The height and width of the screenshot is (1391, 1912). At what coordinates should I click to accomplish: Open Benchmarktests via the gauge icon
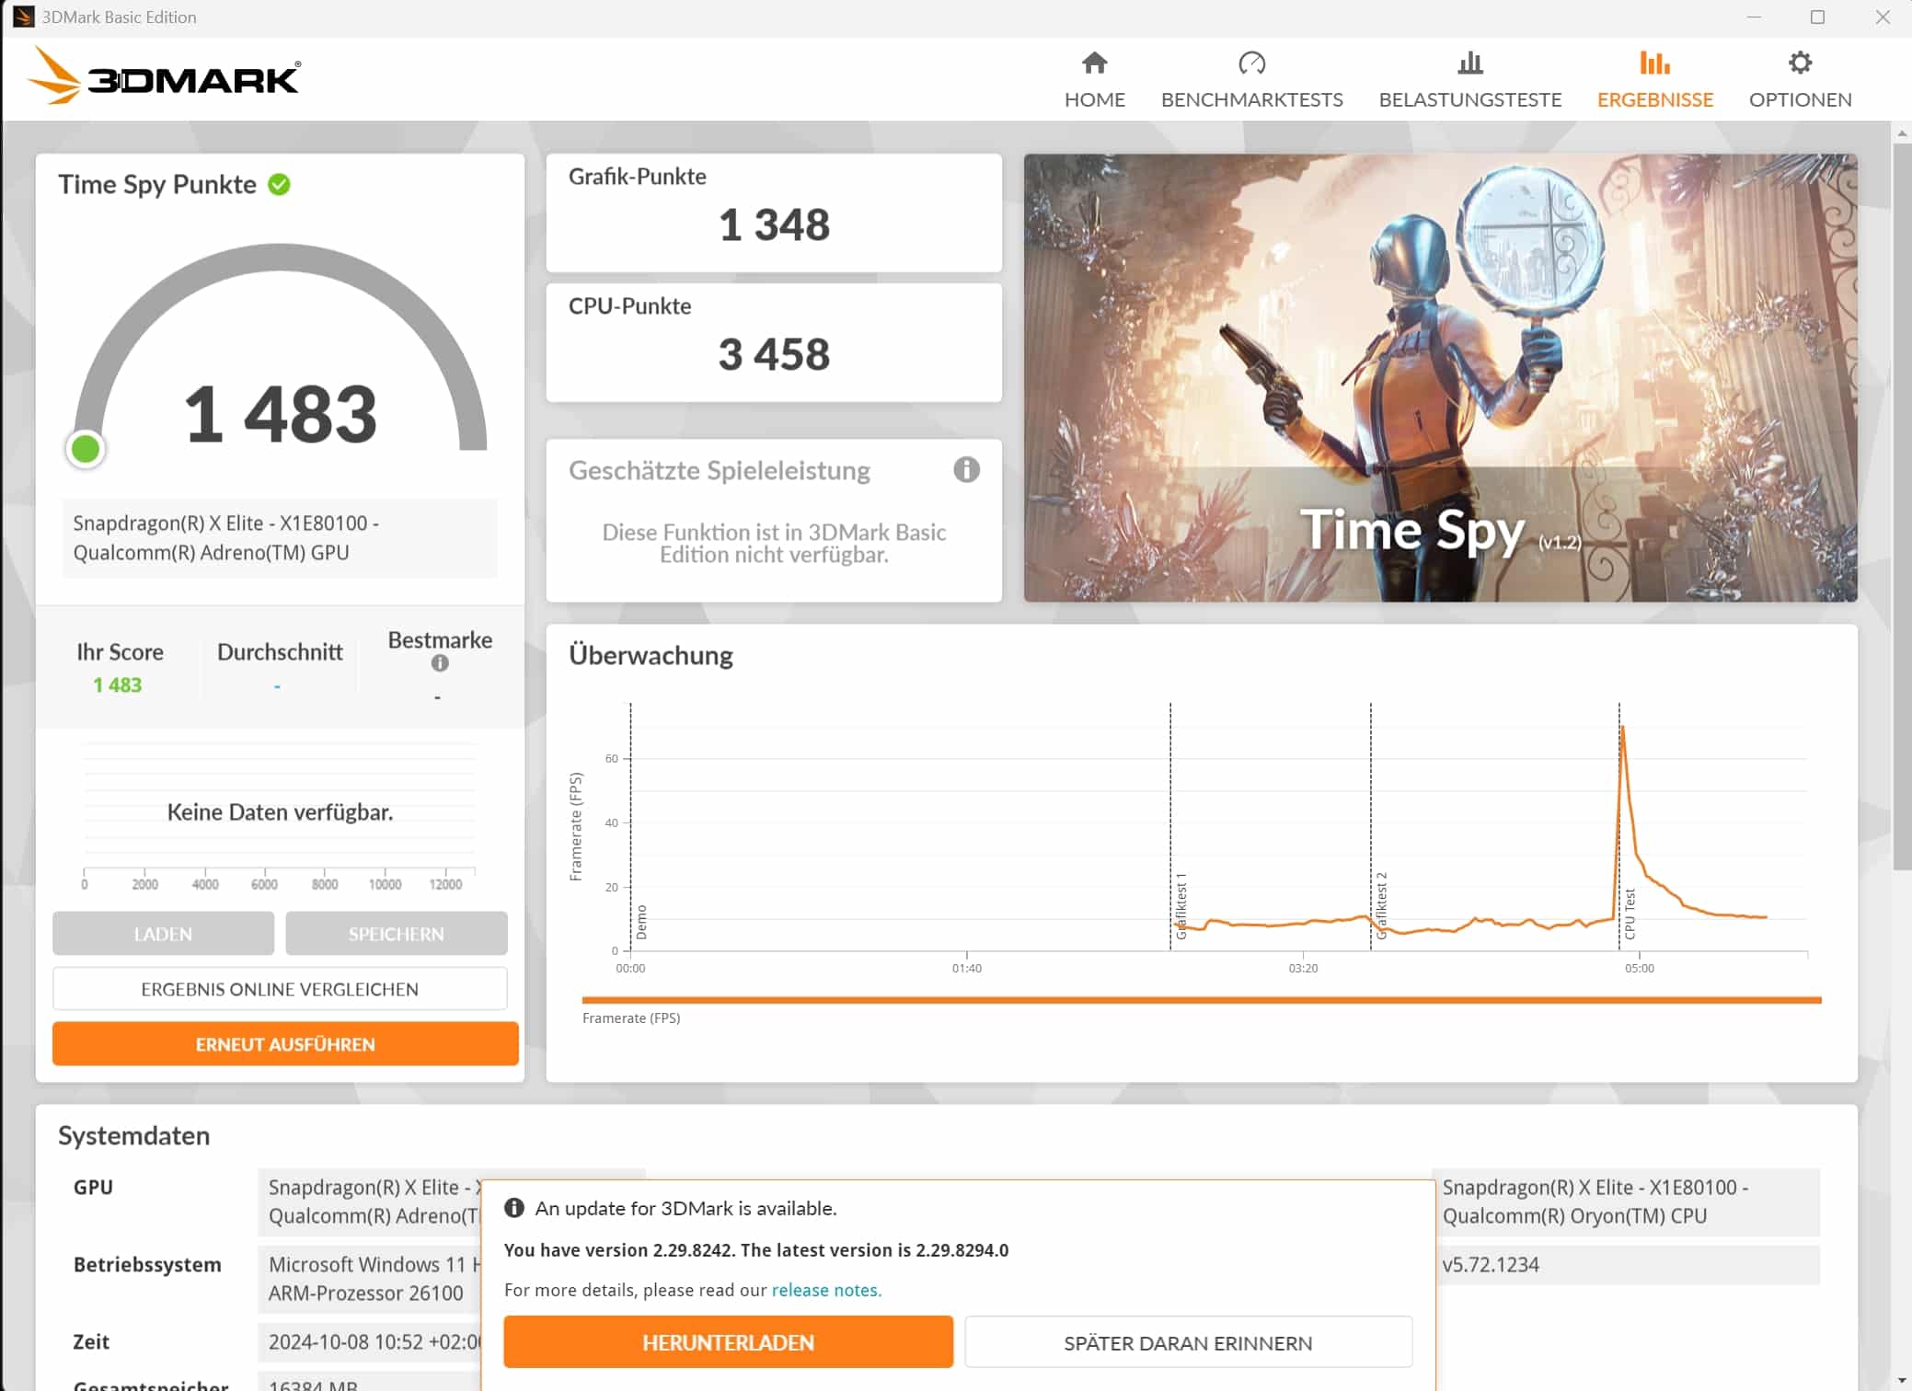[x=1251, y=63]
